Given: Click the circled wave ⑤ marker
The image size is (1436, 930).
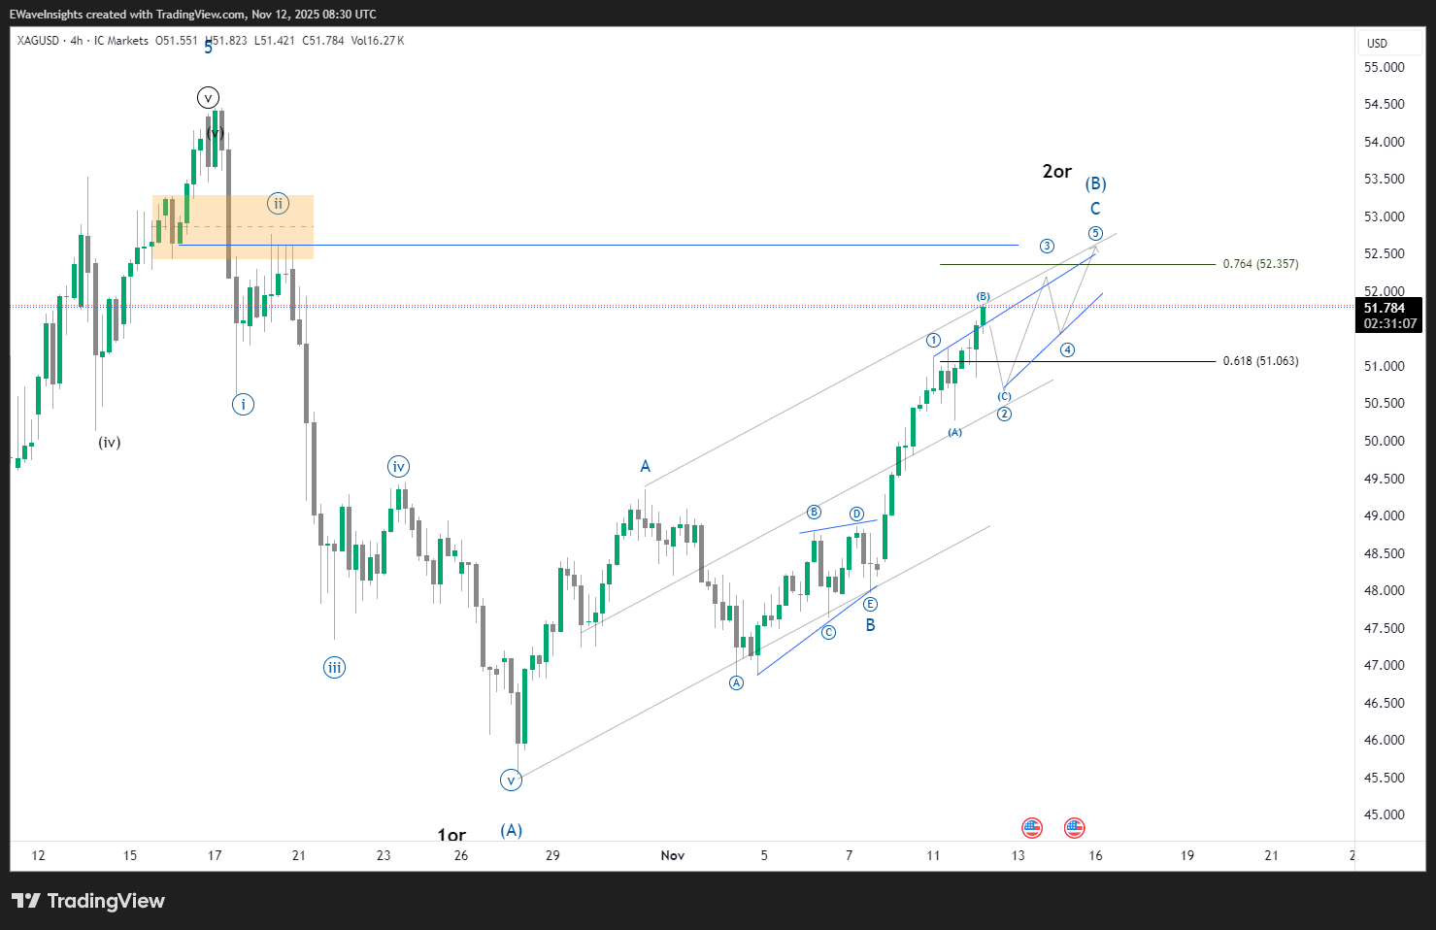Looking at the screenshot, I should (x=1094, y=233).
